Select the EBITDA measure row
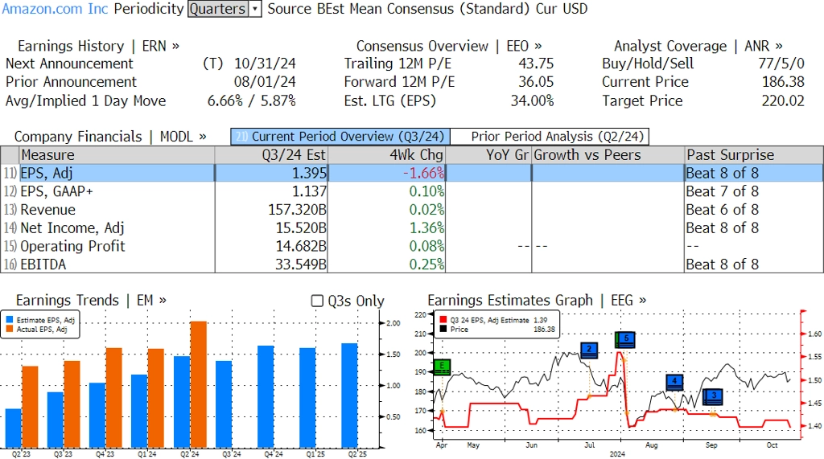The height and width of the screenshot is (459, 824). click(411, 264)
